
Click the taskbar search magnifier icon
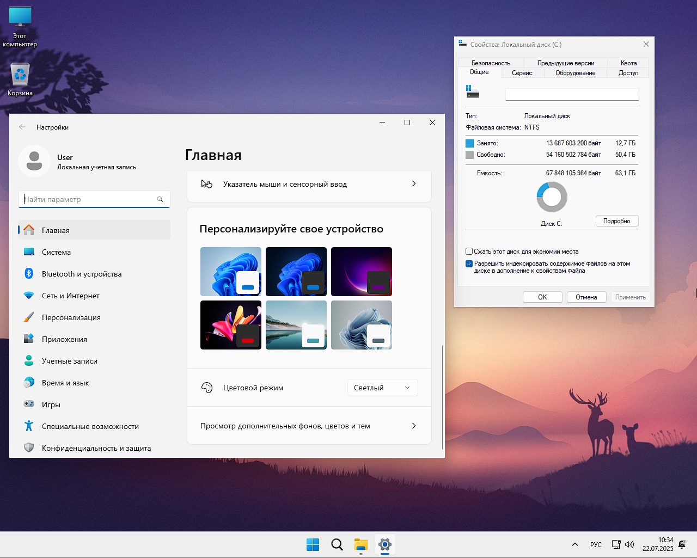coord(337,544)
